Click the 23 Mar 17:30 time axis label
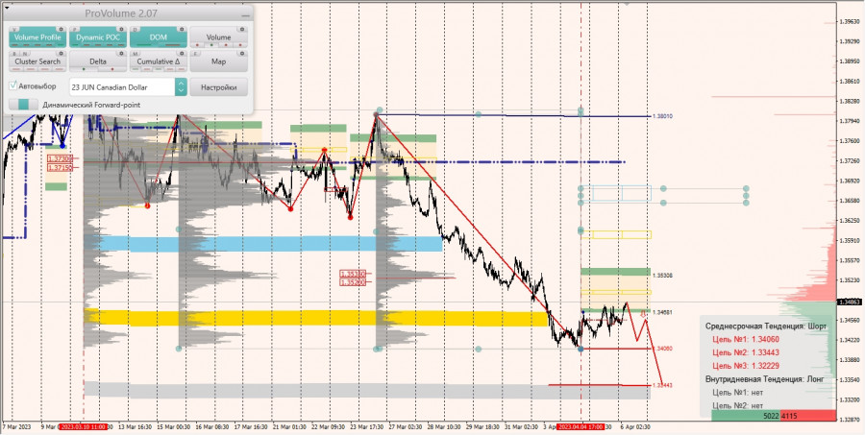The image size is (865, 435). point(368,426)
